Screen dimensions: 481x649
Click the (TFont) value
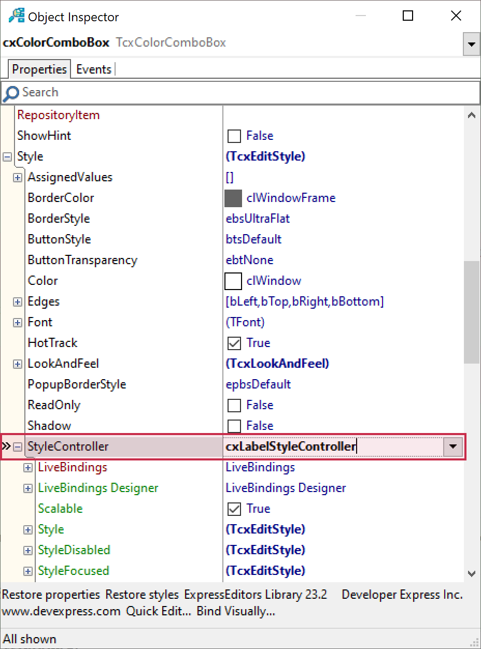tap(245, 322)
